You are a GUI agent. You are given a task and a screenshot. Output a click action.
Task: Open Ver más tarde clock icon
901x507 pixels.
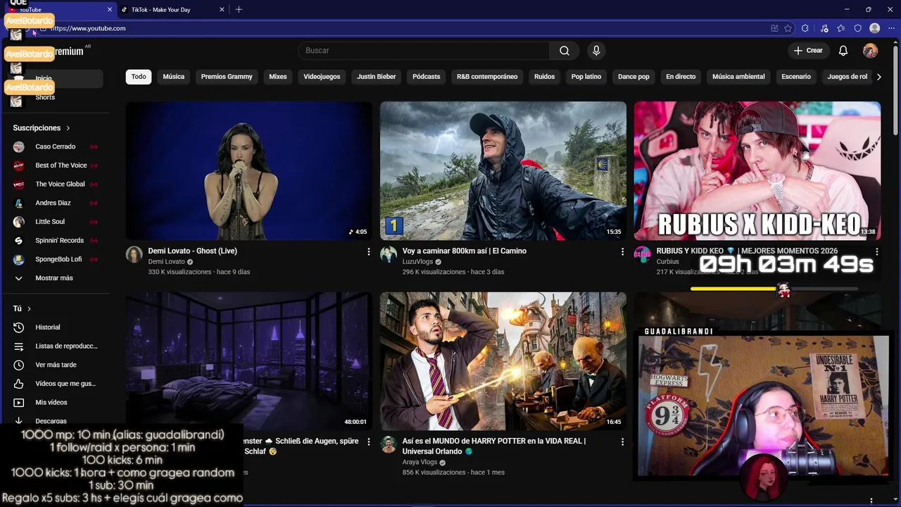[x=19, y=365]
